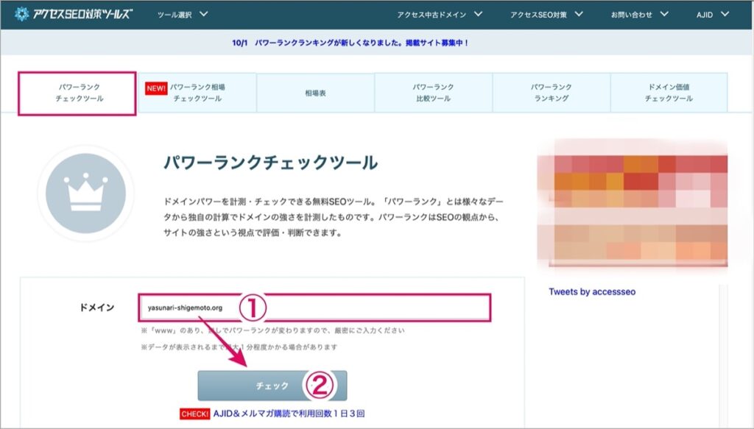754x429 pixels.
Task: Click the アクセスSEO対策ツールズ logo
Action: [x=73, y=15]
